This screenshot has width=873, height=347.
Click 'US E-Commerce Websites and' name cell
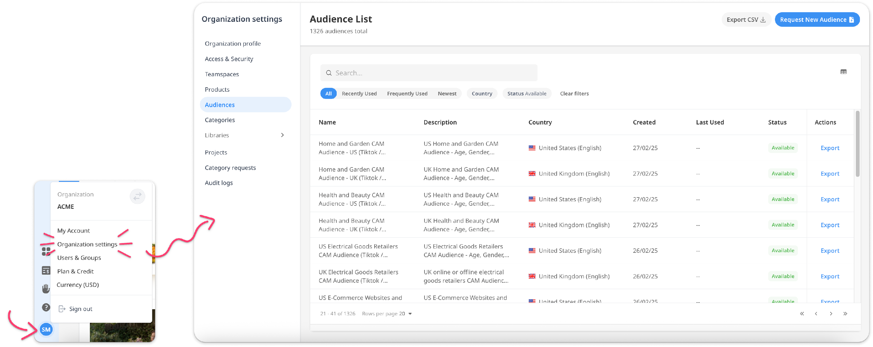pyautogui.click(x=360, y=298)
